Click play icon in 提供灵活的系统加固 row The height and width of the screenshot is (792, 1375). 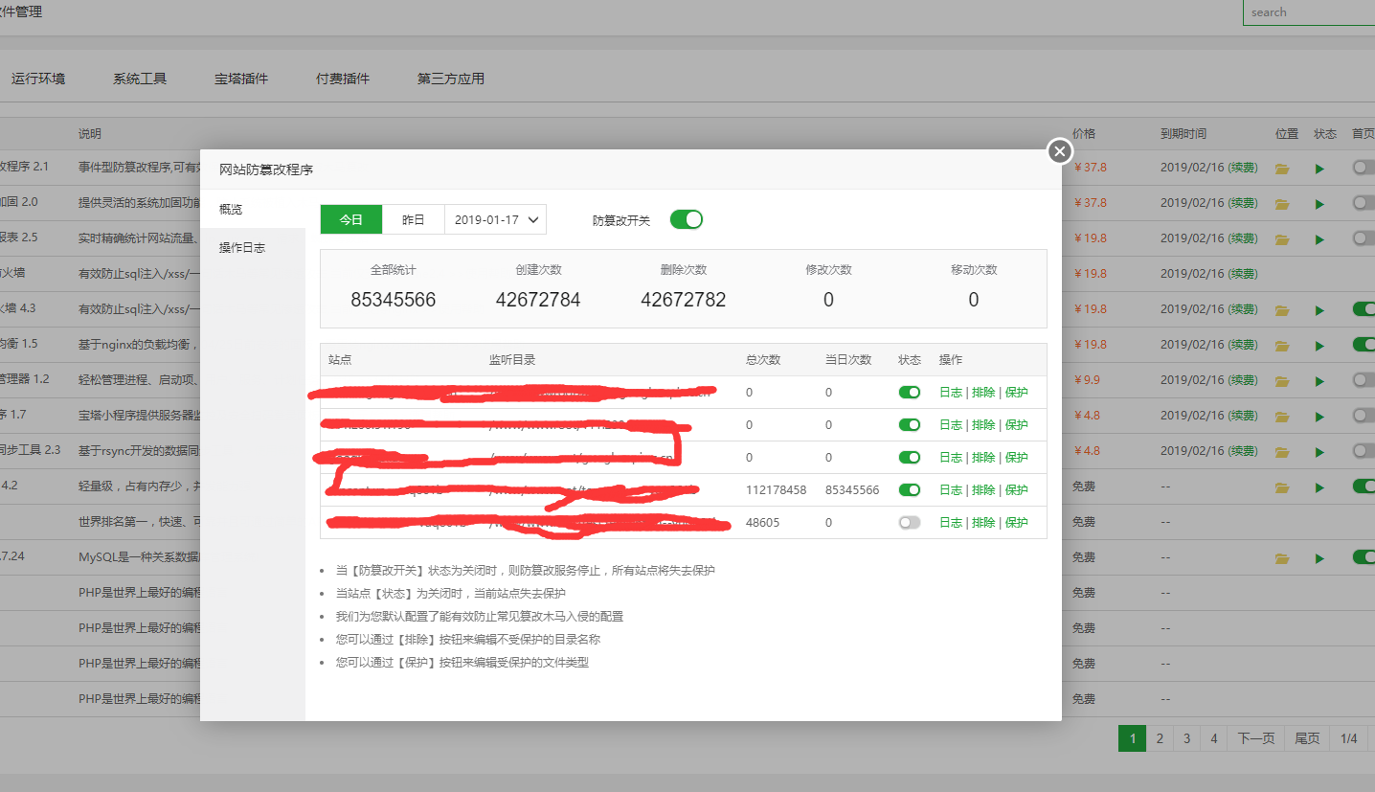tap(1319, 204)
